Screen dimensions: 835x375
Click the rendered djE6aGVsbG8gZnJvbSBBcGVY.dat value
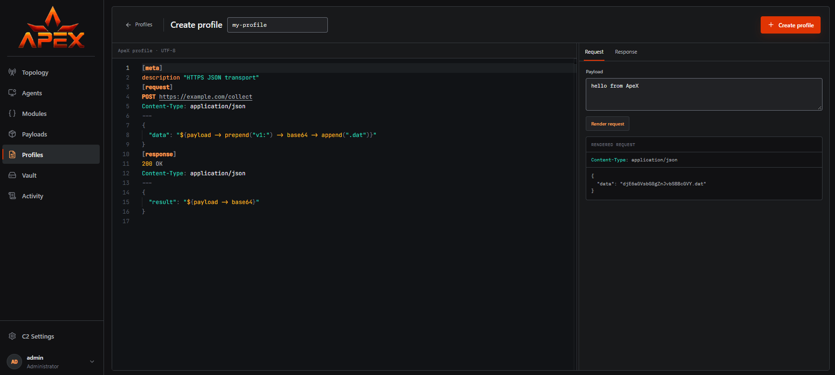pos(664,184)
